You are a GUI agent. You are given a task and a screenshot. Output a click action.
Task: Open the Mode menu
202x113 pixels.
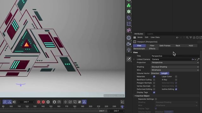(x=140, y=37)
